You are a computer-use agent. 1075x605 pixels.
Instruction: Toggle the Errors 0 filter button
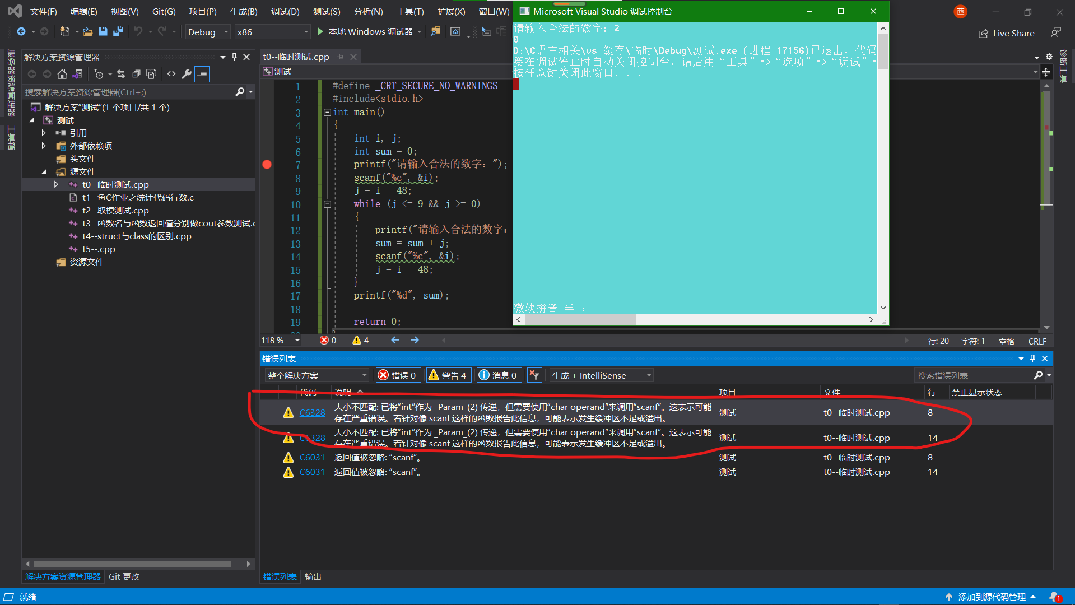pyautogui.click(x=398, y=375)
